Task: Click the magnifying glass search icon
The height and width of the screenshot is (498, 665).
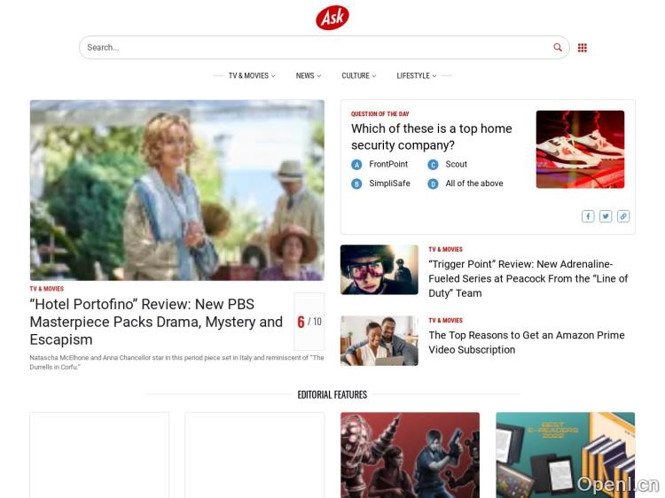Action: tap(558, 48)
